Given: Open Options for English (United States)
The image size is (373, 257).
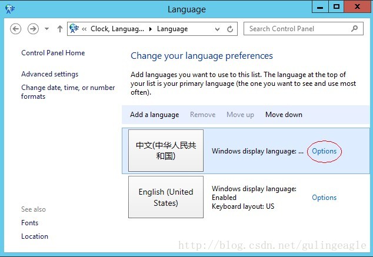Looking at the screenshot, I should [324, 198].
